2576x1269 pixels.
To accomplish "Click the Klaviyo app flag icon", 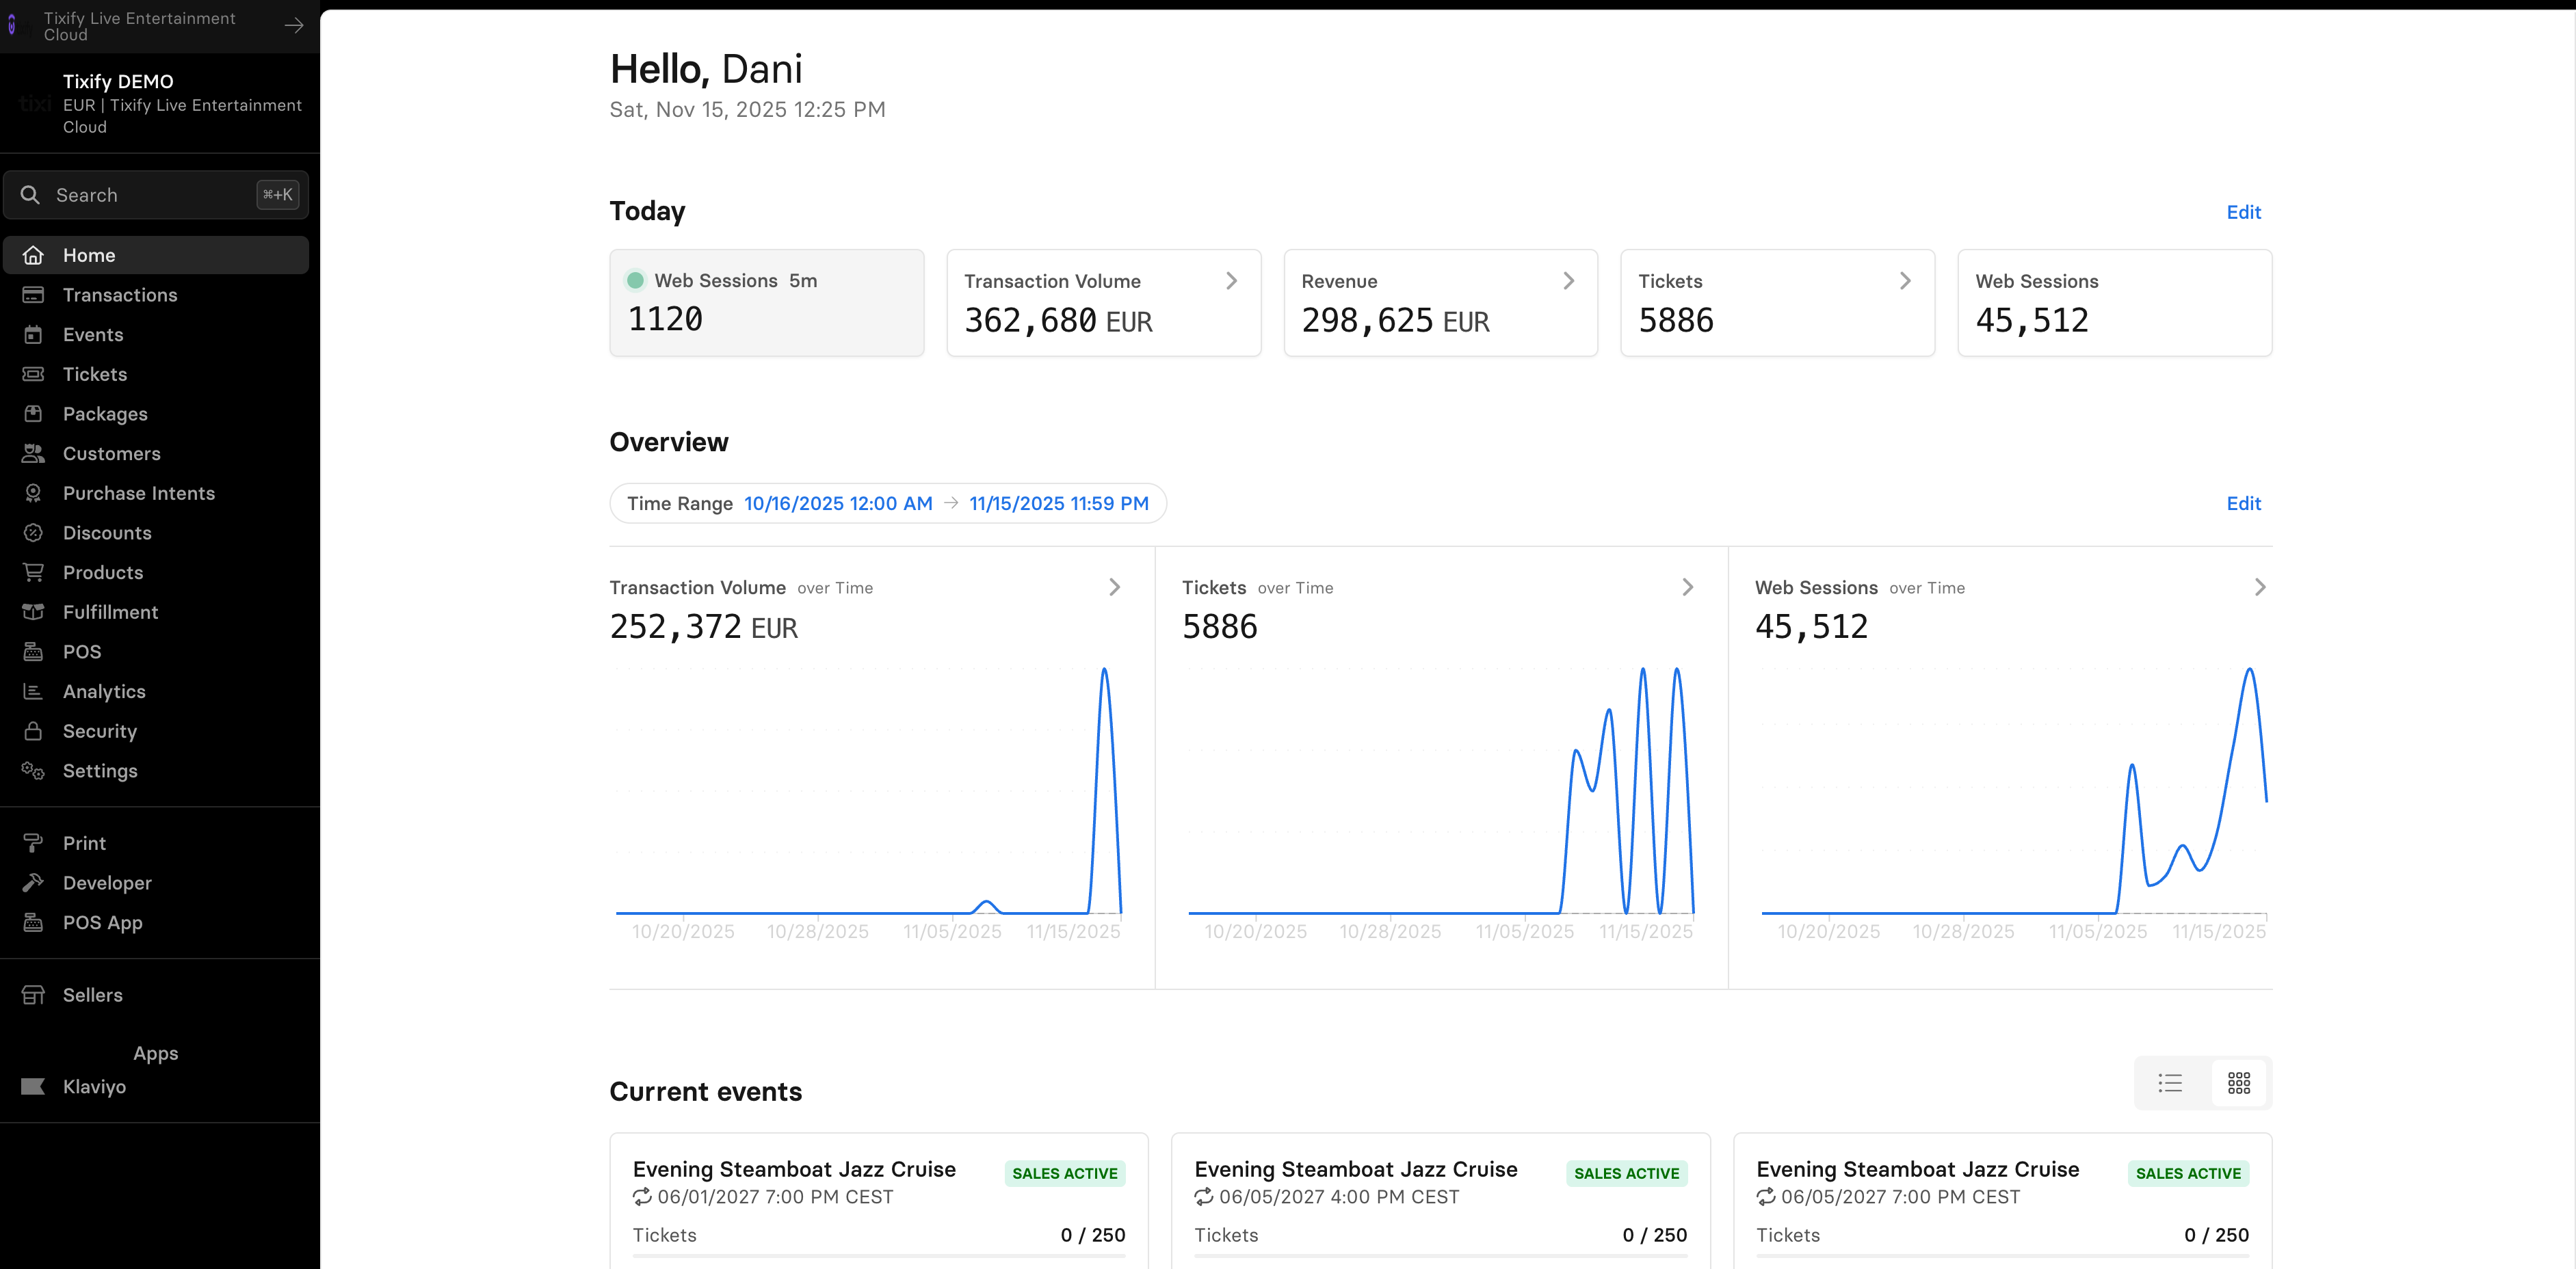I will pyautogui.click(x=33, y=1086).
